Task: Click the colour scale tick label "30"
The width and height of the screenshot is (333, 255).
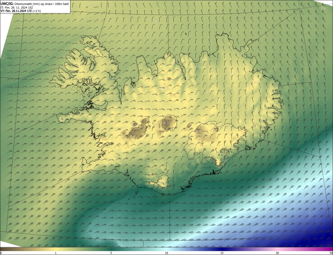Action: [x=277, y=253]
